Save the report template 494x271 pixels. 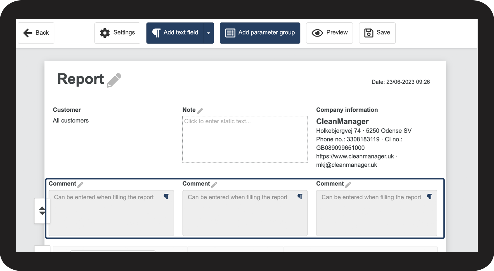coord(377,33)
